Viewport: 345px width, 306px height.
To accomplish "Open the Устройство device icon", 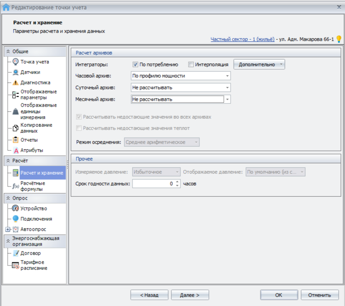I will 16,209.
